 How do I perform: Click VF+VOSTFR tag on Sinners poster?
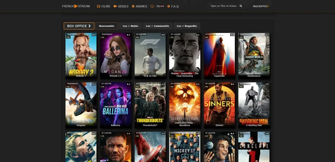(x=210, y=83)
